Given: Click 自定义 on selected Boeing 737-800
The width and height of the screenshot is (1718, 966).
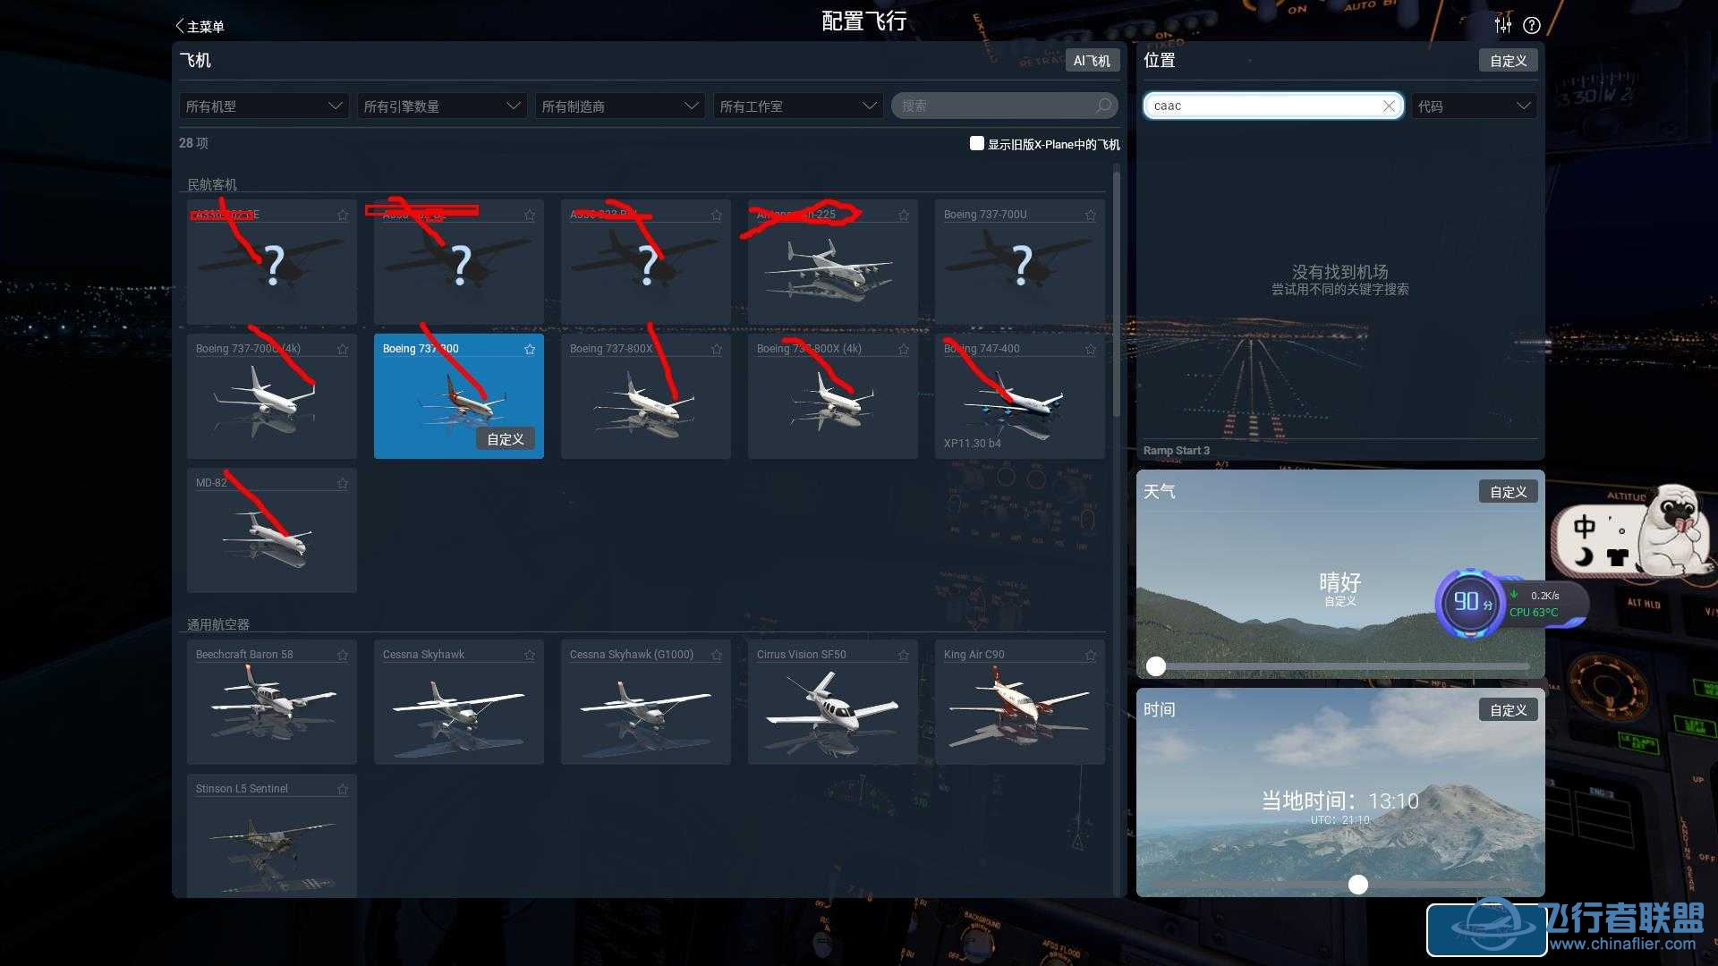Looking at the screenshot, I should coord(506,439).
